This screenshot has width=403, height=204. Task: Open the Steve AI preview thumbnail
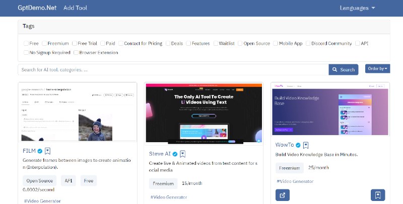204,113
